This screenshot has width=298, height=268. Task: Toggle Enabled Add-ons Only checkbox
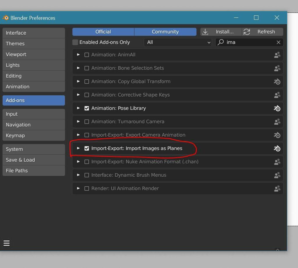75,42
